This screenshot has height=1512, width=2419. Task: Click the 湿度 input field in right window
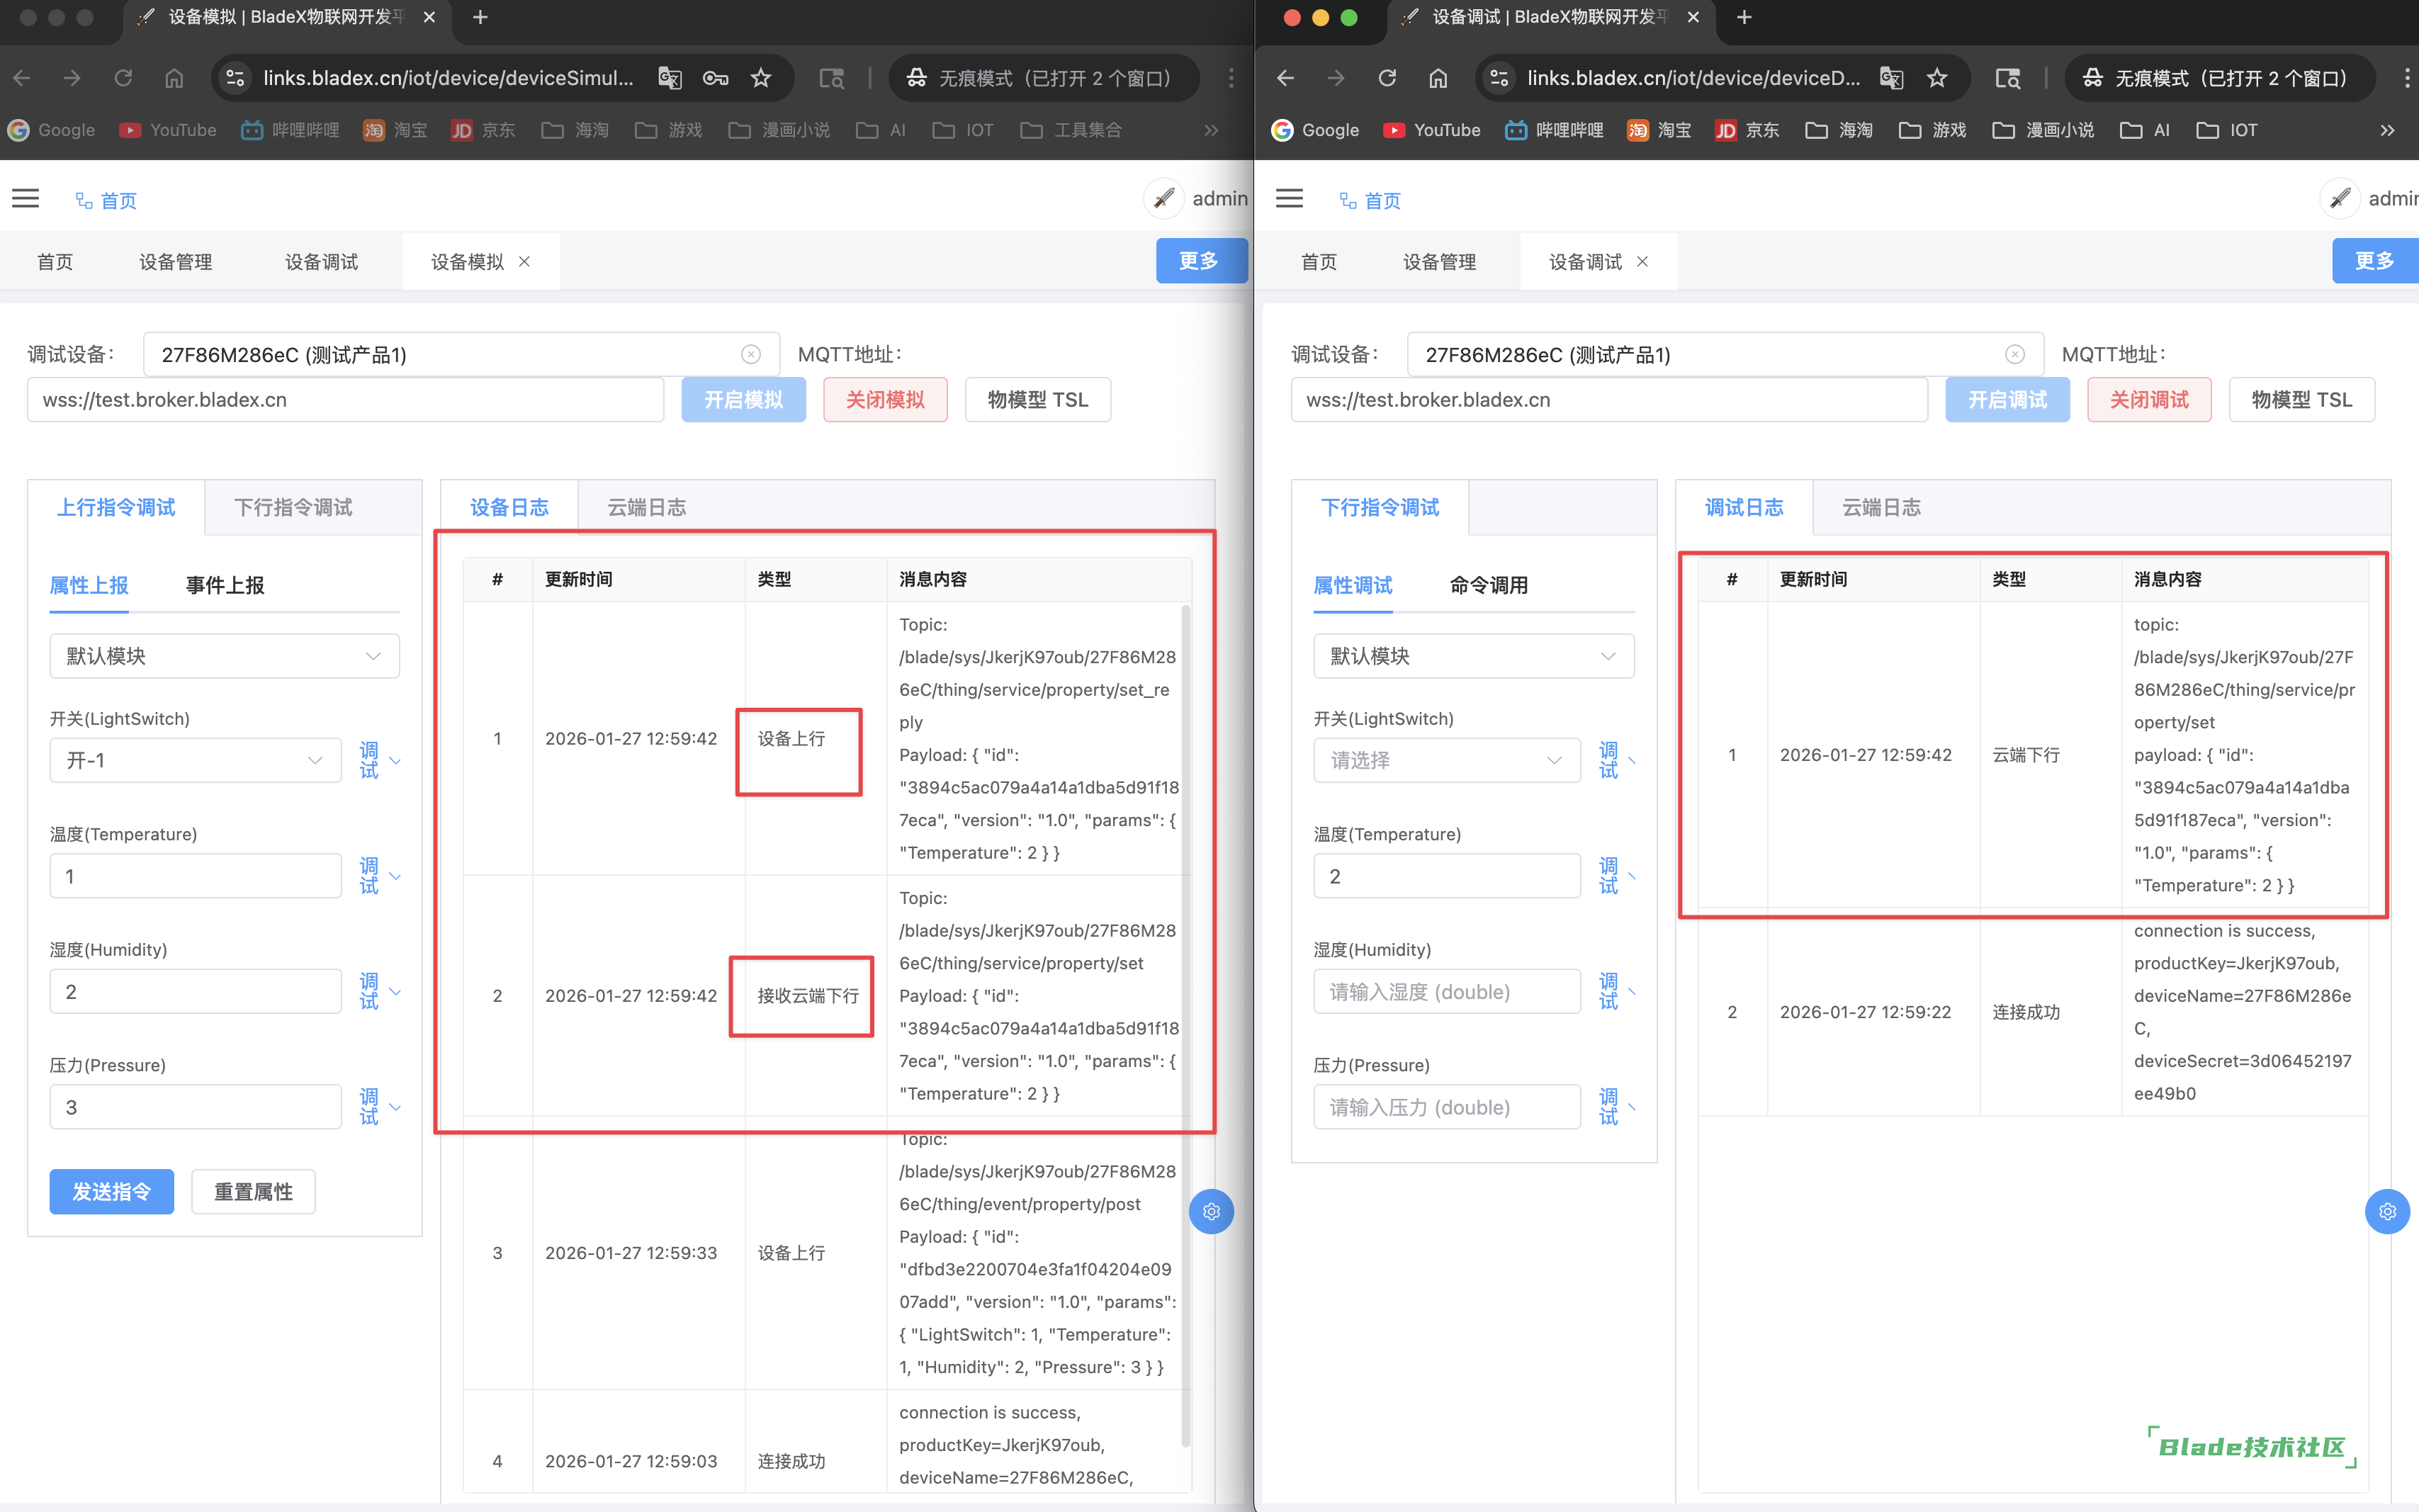(1446, 991)
